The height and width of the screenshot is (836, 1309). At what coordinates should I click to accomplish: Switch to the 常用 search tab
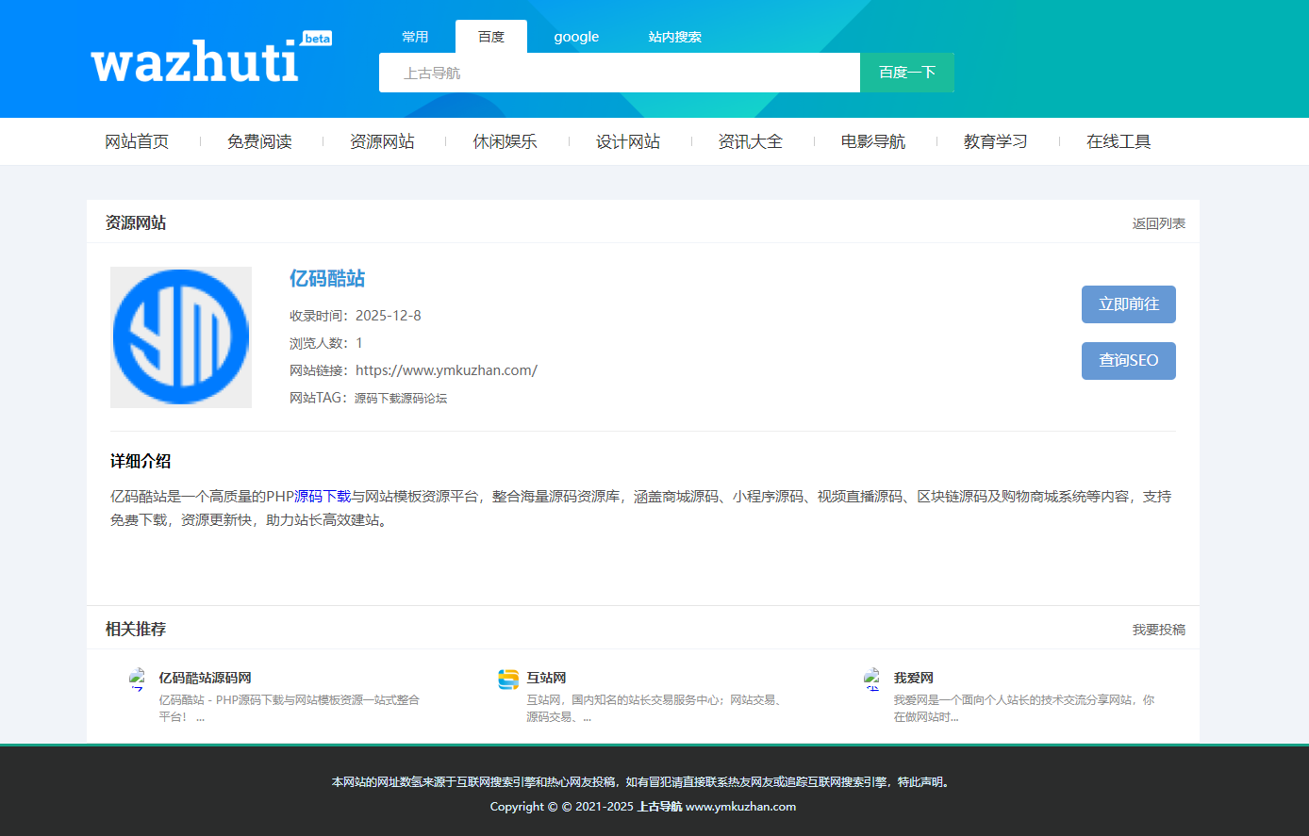tap(416, 37)
